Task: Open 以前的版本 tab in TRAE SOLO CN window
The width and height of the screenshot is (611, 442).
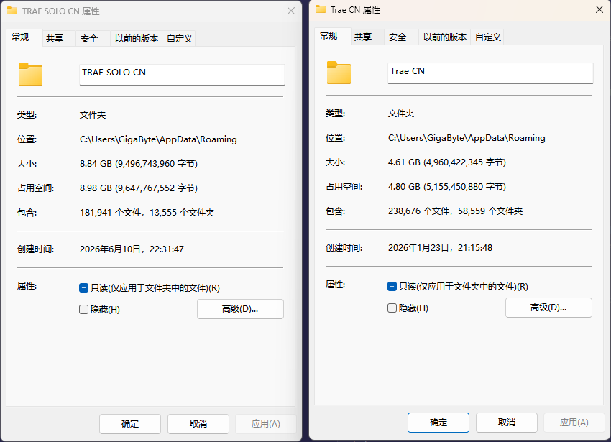Action: tap(137, 39)
